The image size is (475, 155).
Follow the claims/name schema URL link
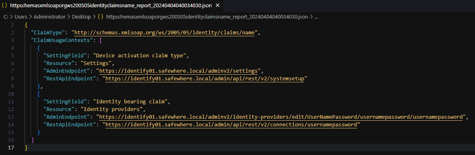pos(165,33)
